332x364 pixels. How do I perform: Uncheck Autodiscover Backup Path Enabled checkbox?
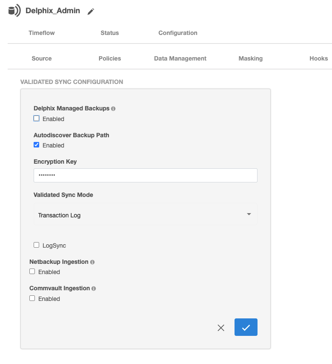tap(37, 145)
